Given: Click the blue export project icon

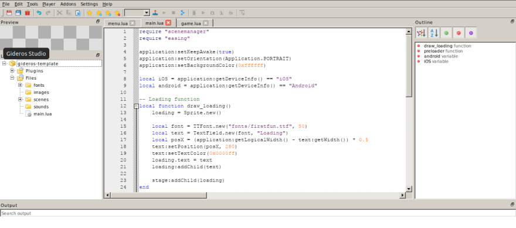Looking at the screenshot, I should click(x=182, y=13).
